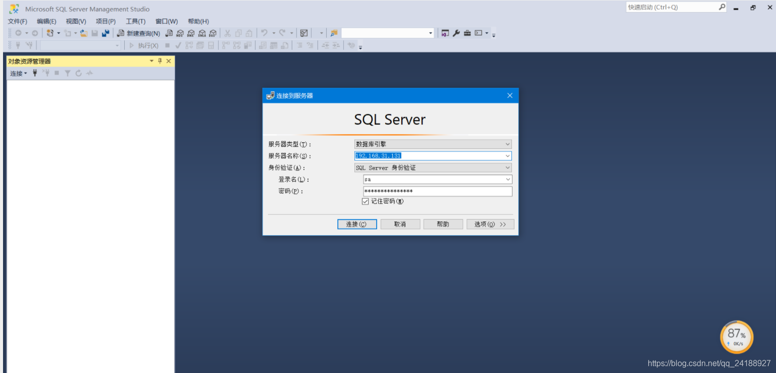Screen dimensions: 776x373
Task: Open the 帮助(H) menu
Action: click(198, 21)
